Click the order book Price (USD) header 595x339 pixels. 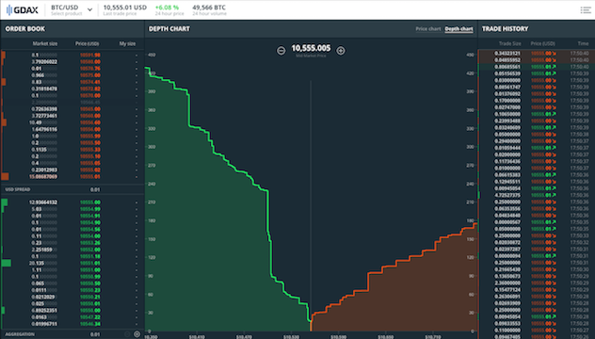87,43
